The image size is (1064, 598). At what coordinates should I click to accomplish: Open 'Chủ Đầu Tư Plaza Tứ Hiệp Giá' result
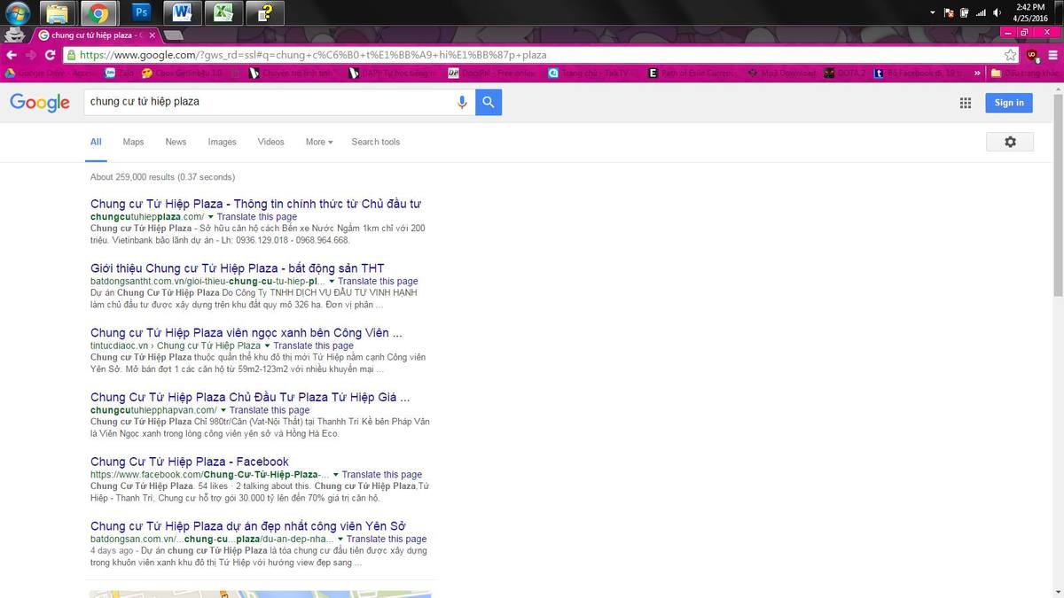tap(250, 398)
